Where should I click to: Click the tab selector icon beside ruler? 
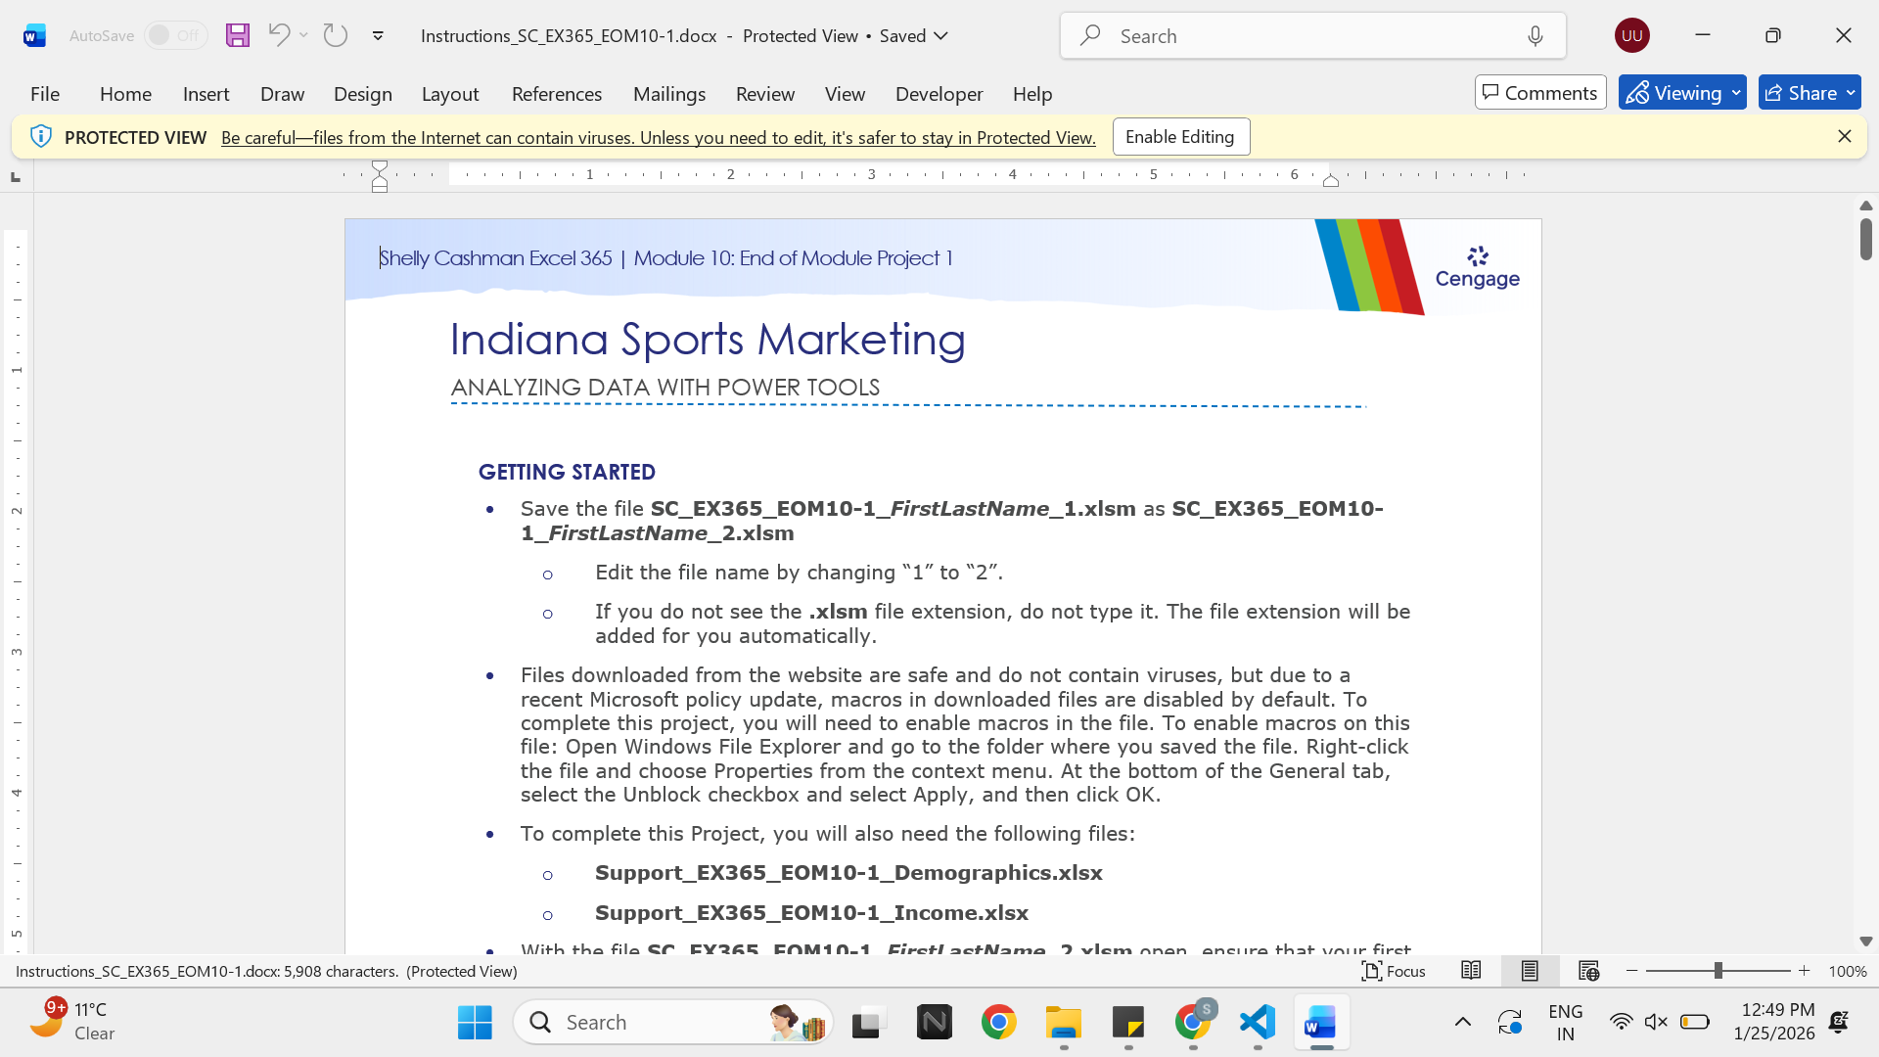coord(15,177)
